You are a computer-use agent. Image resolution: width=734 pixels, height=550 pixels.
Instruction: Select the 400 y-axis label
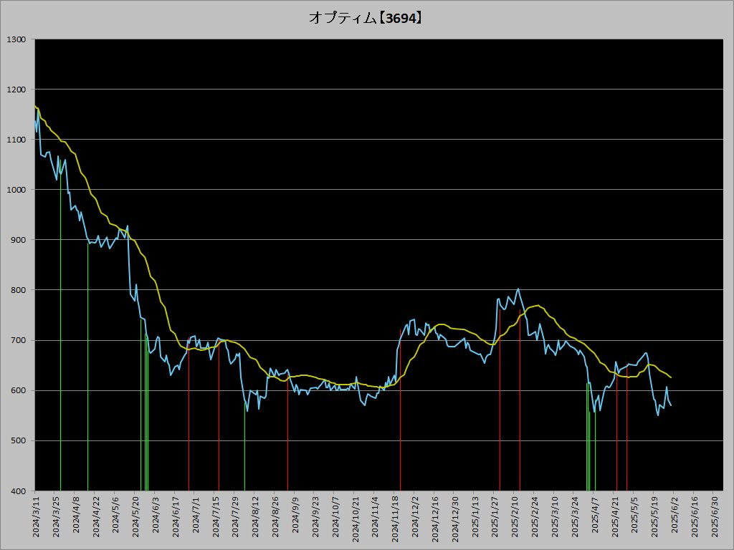pyautogui.click(x=18, y=491)
